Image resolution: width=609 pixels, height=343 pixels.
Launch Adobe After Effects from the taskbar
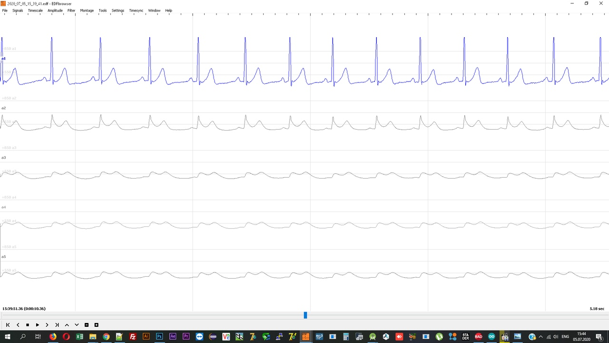(173, 337)
